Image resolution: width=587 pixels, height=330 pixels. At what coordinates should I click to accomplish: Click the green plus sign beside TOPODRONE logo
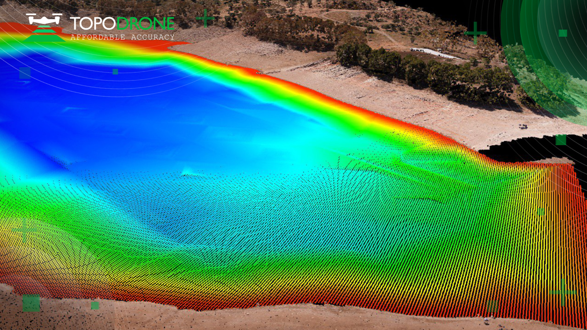click(x=205, y=18)
